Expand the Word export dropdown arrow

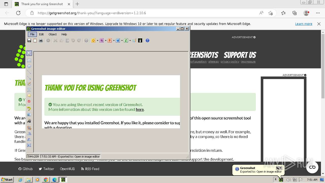(122, 40)
